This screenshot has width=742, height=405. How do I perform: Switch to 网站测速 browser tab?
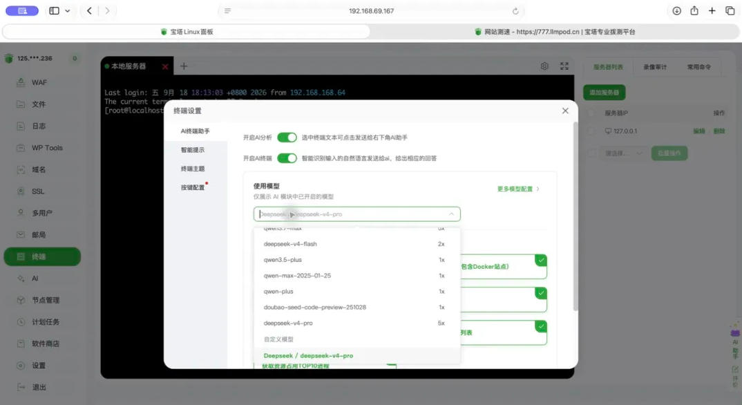click(555, 32)
